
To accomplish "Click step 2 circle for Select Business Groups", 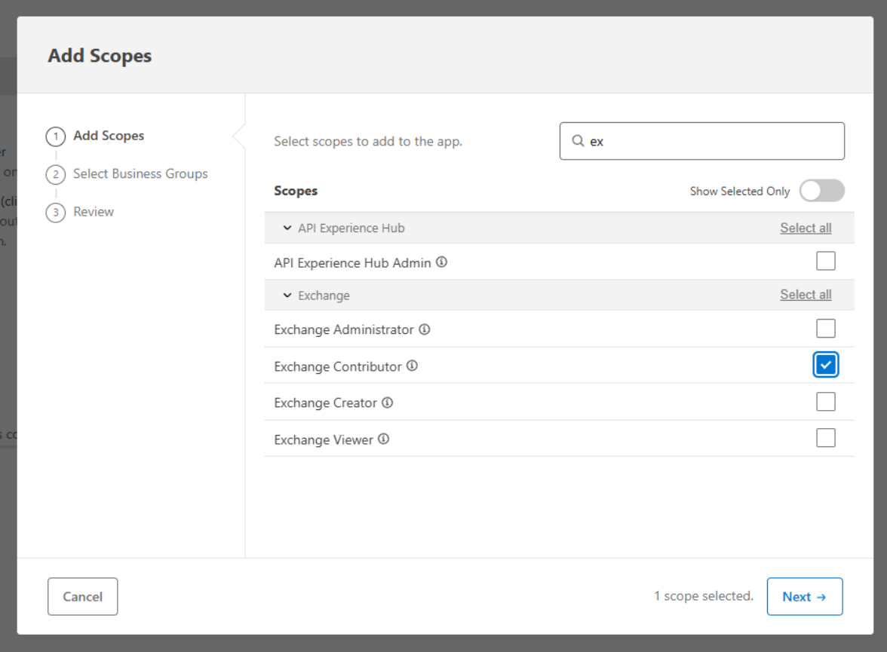I will [56, 174].
